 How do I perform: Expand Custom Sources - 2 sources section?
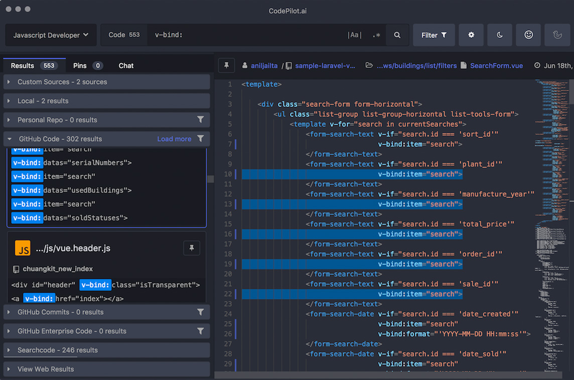106,82
